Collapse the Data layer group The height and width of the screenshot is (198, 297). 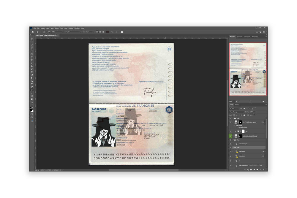point(233,147)
